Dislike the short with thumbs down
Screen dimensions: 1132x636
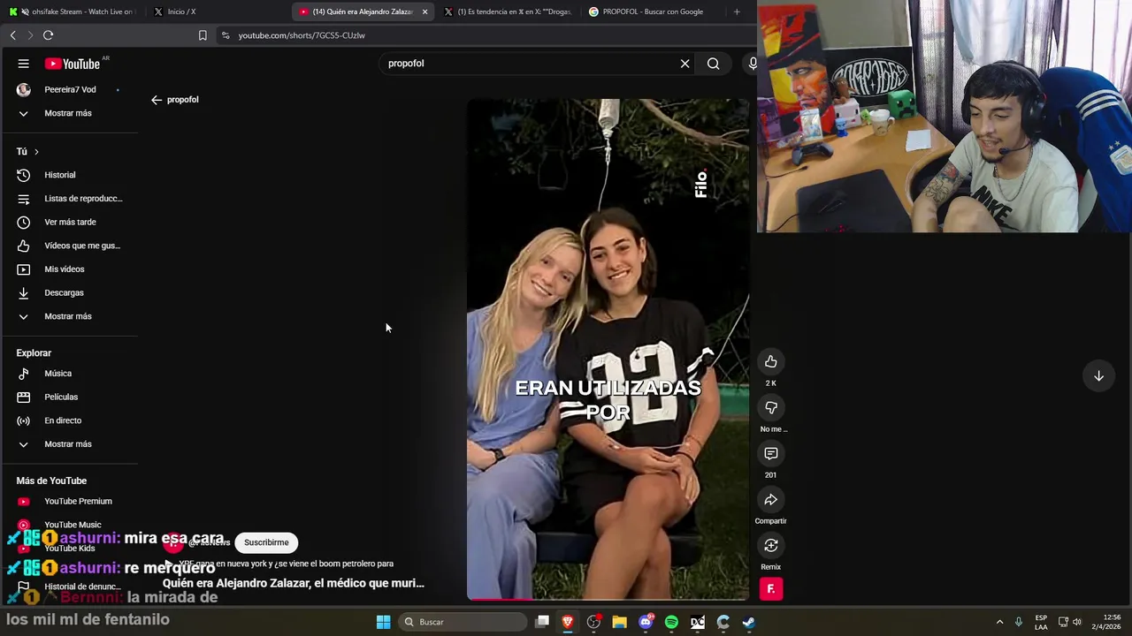click(771, 407)
